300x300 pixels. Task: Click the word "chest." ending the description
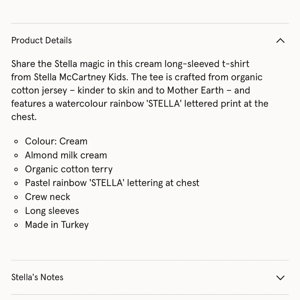pos(24,117)
